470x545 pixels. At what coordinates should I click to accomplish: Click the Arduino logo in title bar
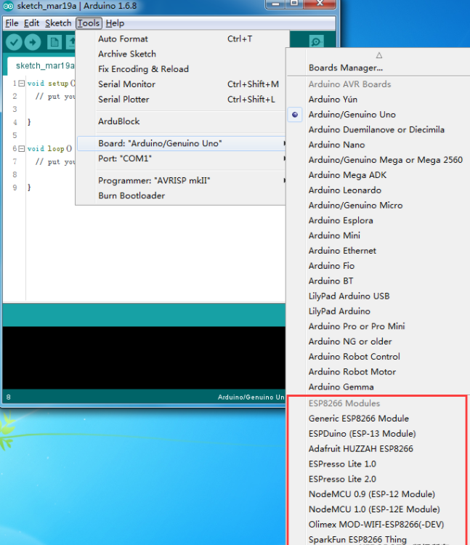8,6
